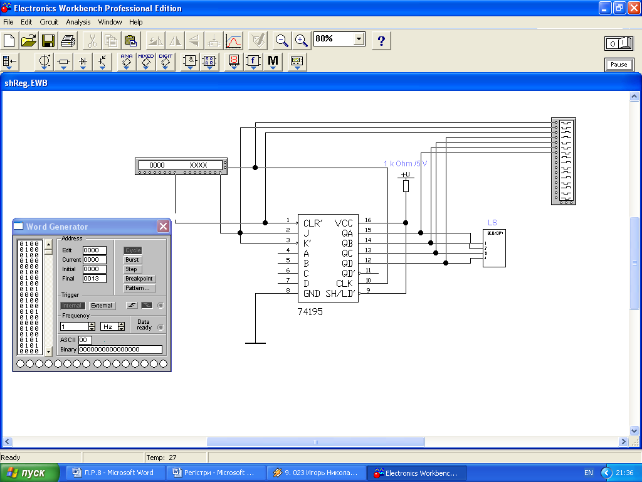
Task: Open the Help menu
Action: click(x=135, y=22)
